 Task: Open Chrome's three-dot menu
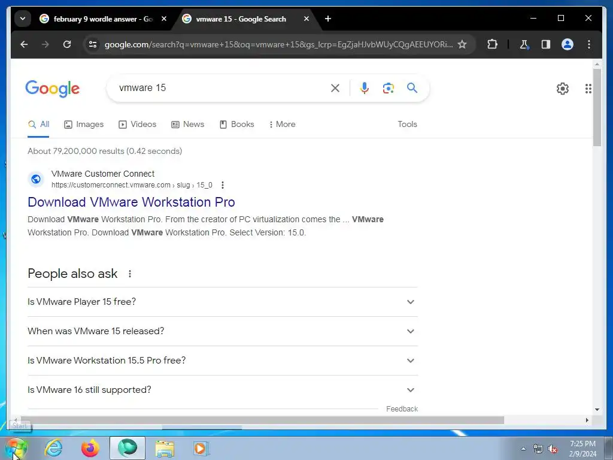pos(589,44)
